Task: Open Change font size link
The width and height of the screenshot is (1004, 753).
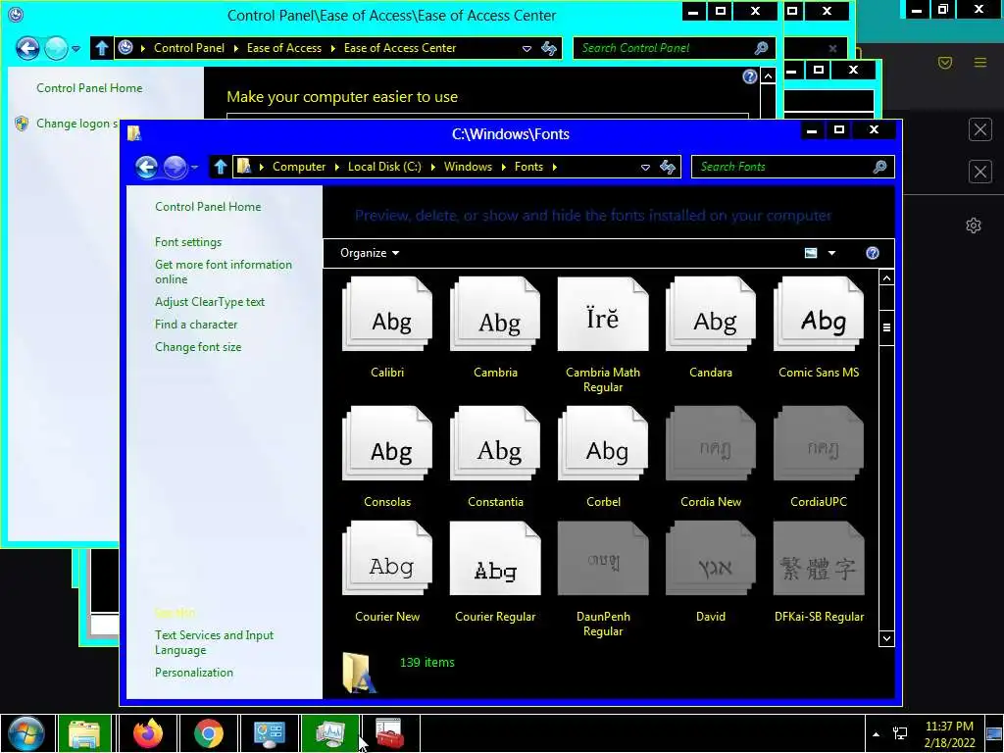Action: pyautogui.click(x=198, y=346)
